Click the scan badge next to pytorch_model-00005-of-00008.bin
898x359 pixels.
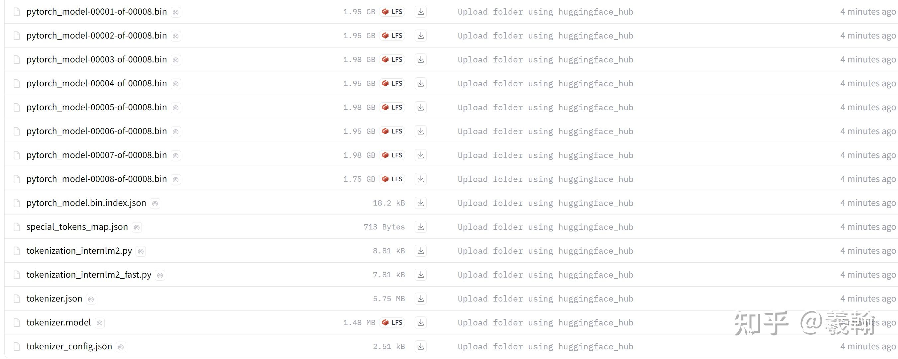(176, 108)
